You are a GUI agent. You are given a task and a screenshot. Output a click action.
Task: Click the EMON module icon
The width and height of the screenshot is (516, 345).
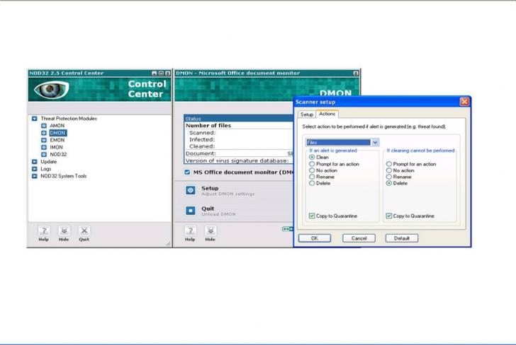pyautogui.click(x=44, y=140)
